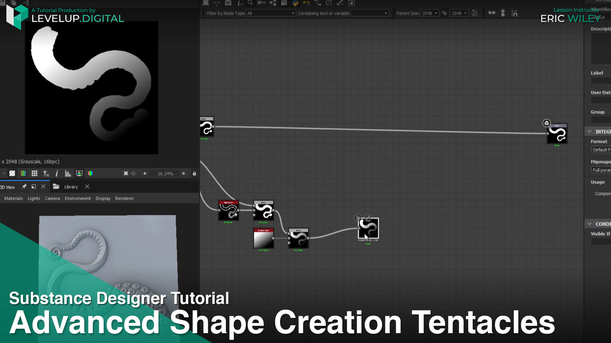Click the timing clock icon in graph
The width and height of the screenshot is (611, 343).
tap(329, 3)
